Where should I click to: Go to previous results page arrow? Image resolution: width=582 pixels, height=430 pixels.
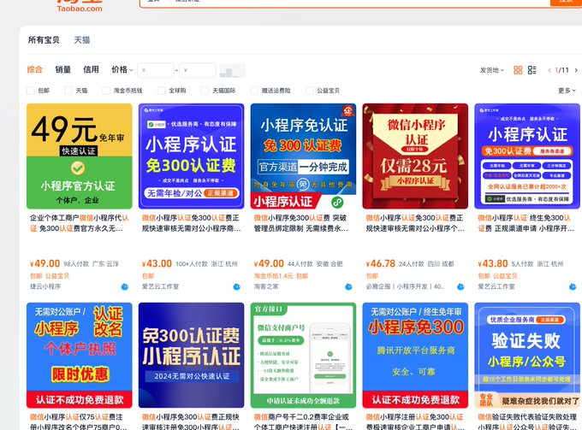(549, 70)
